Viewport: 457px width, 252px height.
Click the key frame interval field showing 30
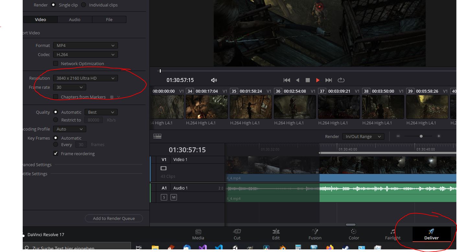(82, 145)
